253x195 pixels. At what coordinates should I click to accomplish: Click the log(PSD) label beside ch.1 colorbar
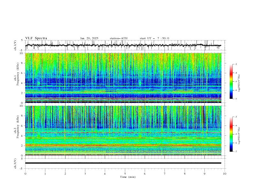click(239, 83)
